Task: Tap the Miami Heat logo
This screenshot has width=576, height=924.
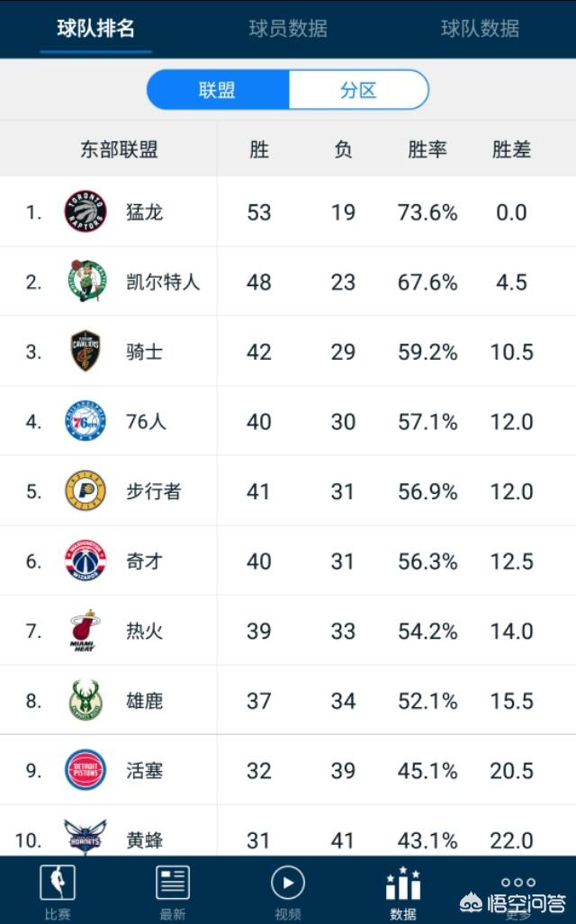Action: pos(84,631)
